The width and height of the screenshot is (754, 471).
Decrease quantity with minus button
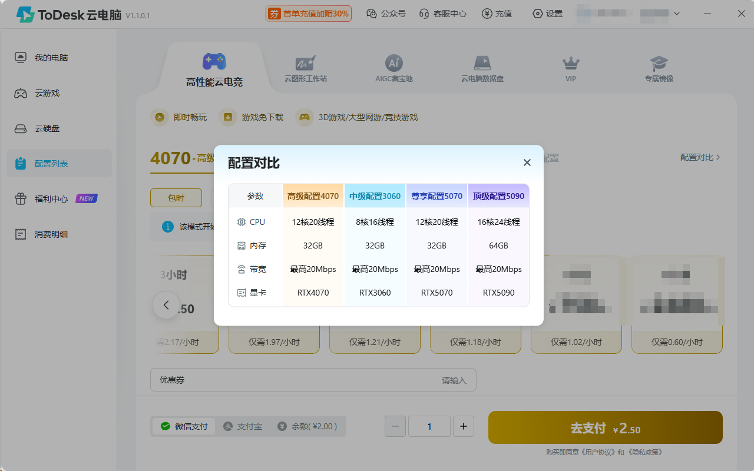(395, 426)
